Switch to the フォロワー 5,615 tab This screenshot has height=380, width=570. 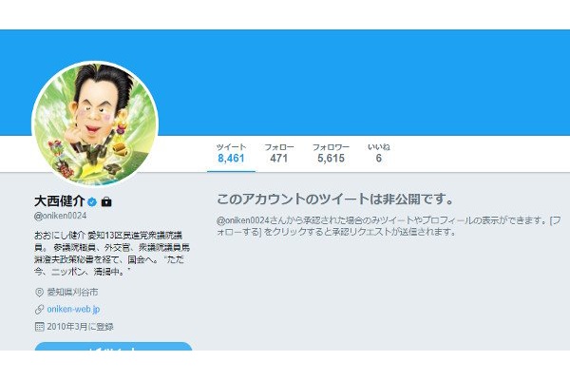[331, 154]
